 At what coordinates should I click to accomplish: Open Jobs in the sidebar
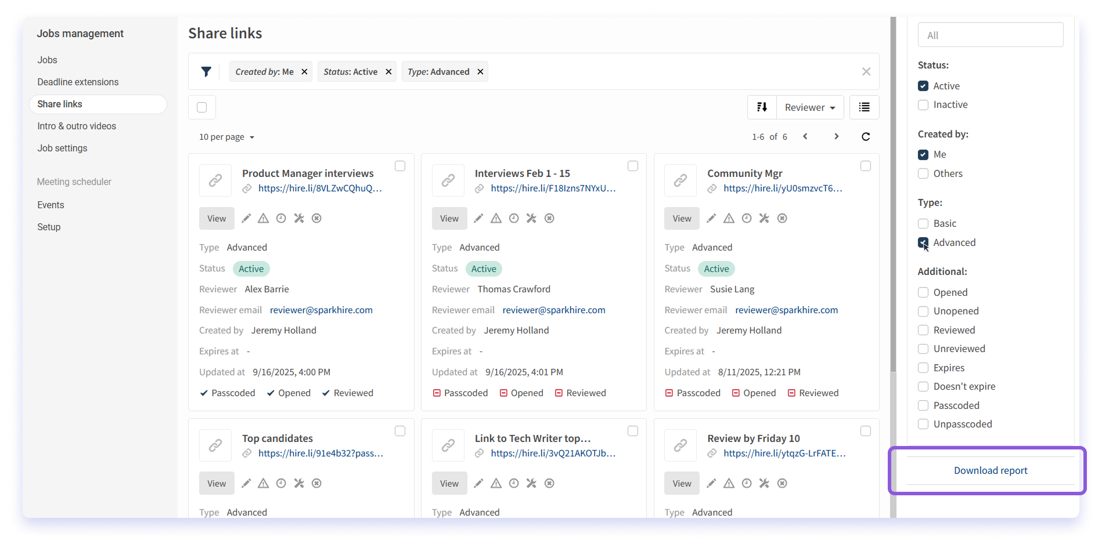47,60
